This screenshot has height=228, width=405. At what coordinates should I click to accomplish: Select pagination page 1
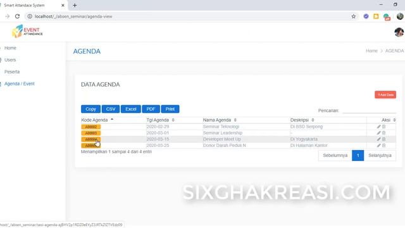click(x=358, y=155)
